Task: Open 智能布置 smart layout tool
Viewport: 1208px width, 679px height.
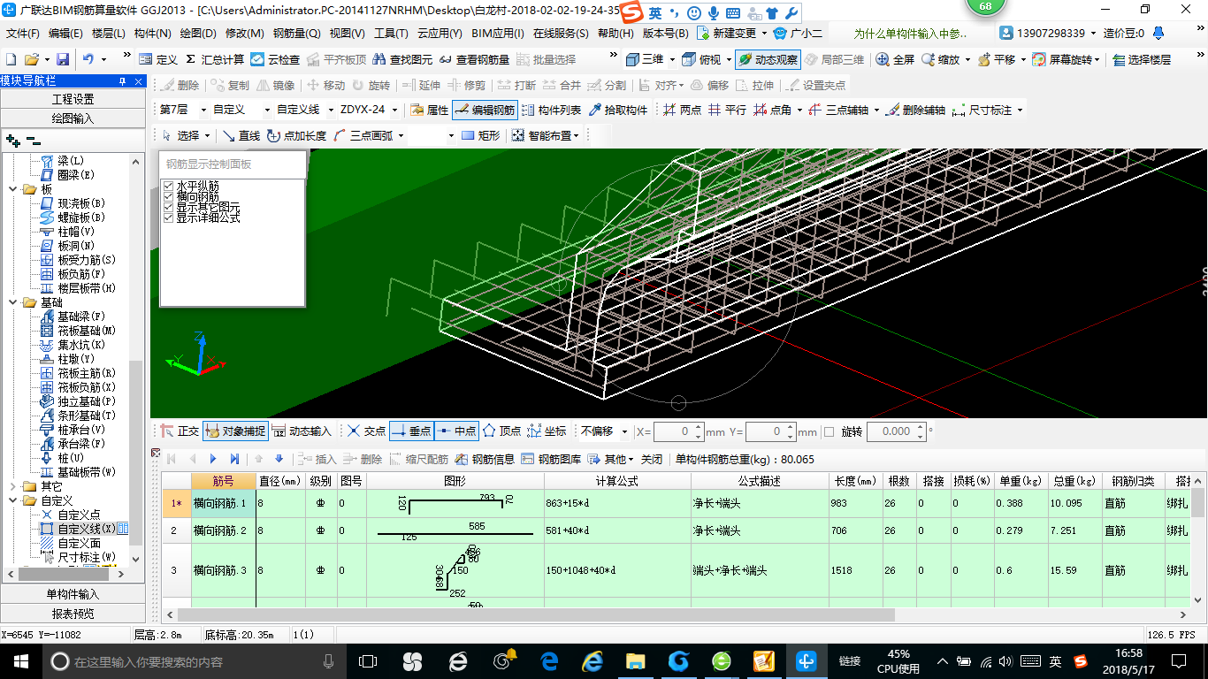Action: [x=545, y=135]
